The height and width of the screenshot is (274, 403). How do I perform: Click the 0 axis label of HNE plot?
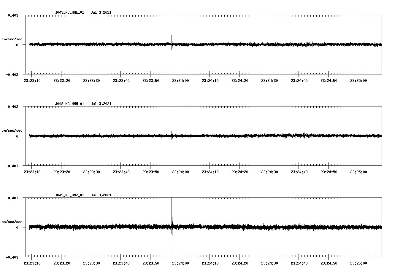[17, 45]
